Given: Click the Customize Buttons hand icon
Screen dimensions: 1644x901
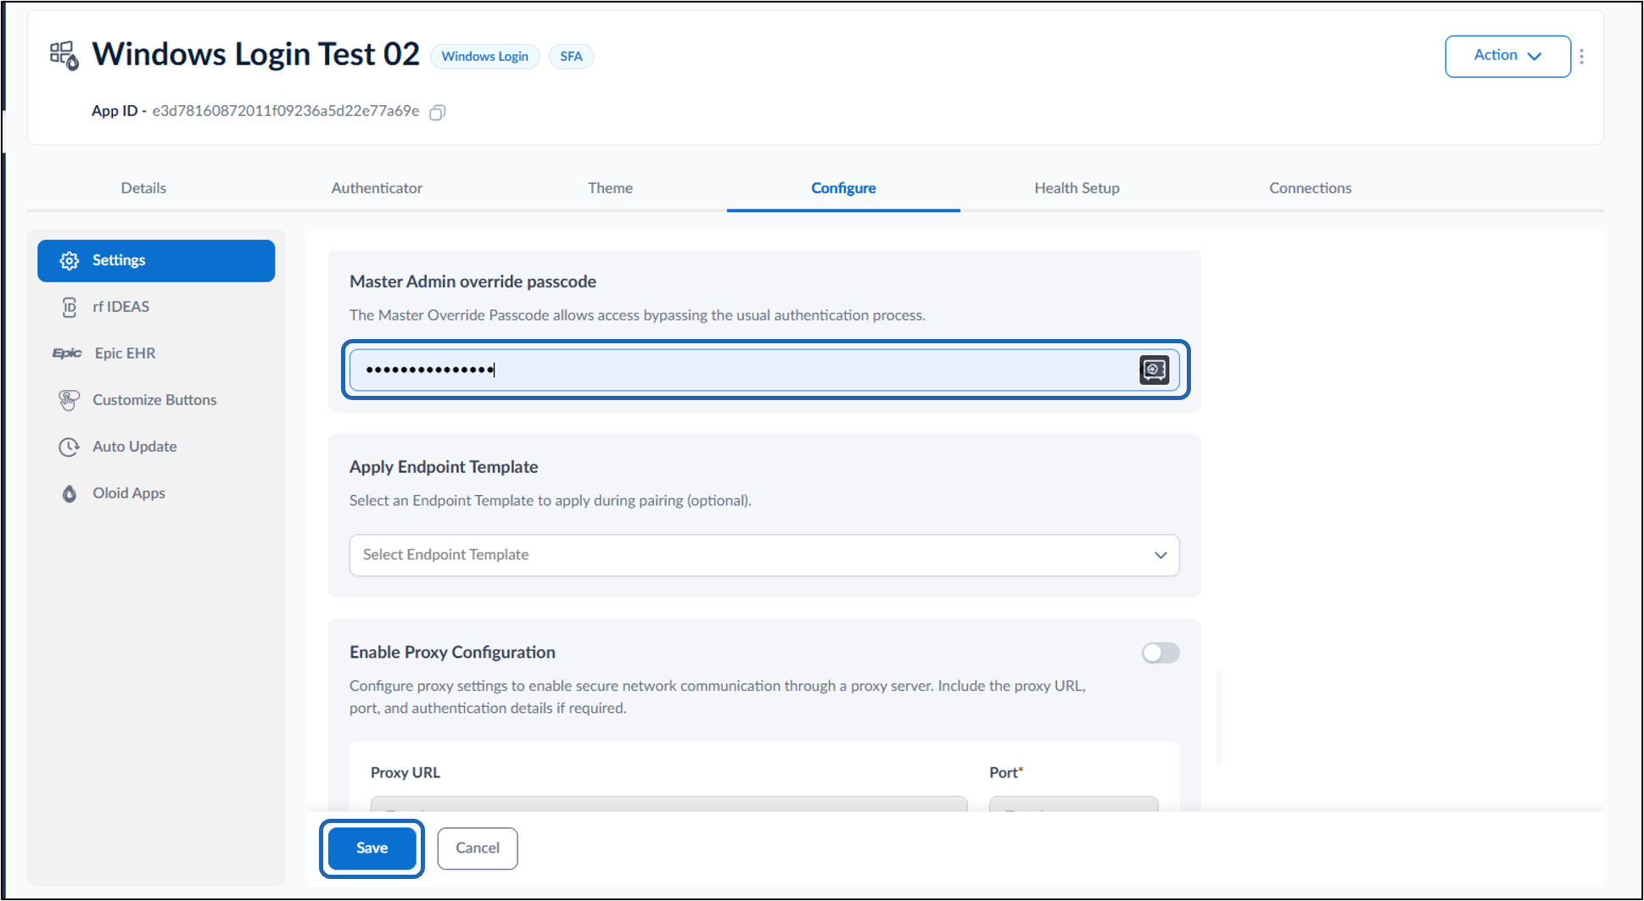Looking at the screenshot, I should coord(69,400).
